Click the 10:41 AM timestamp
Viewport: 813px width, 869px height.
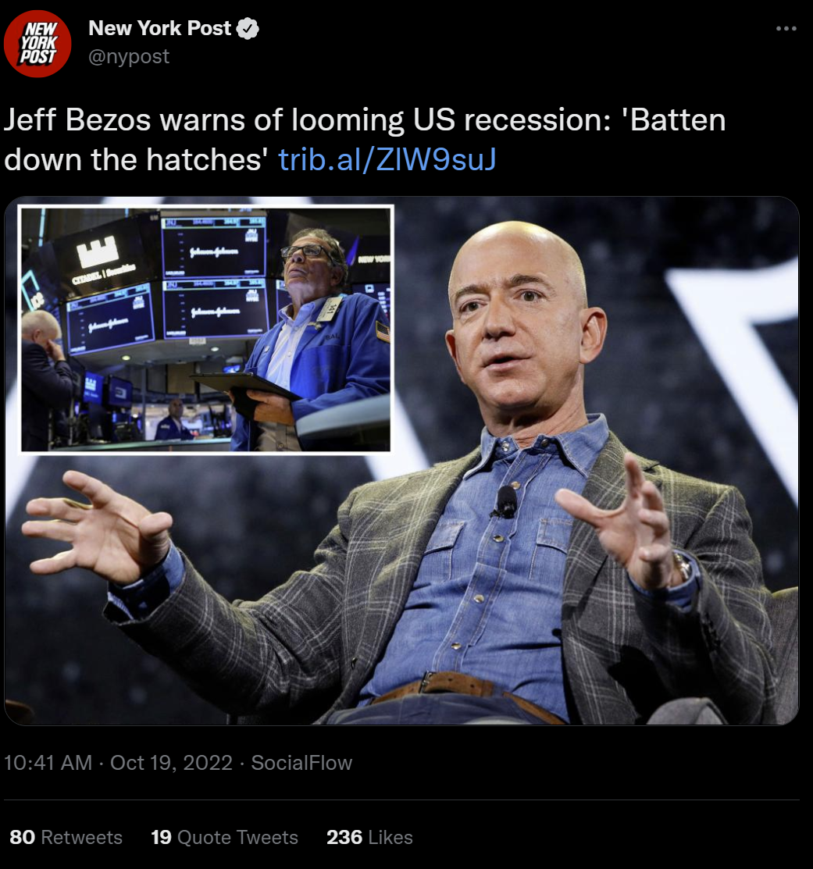[48, 763]
